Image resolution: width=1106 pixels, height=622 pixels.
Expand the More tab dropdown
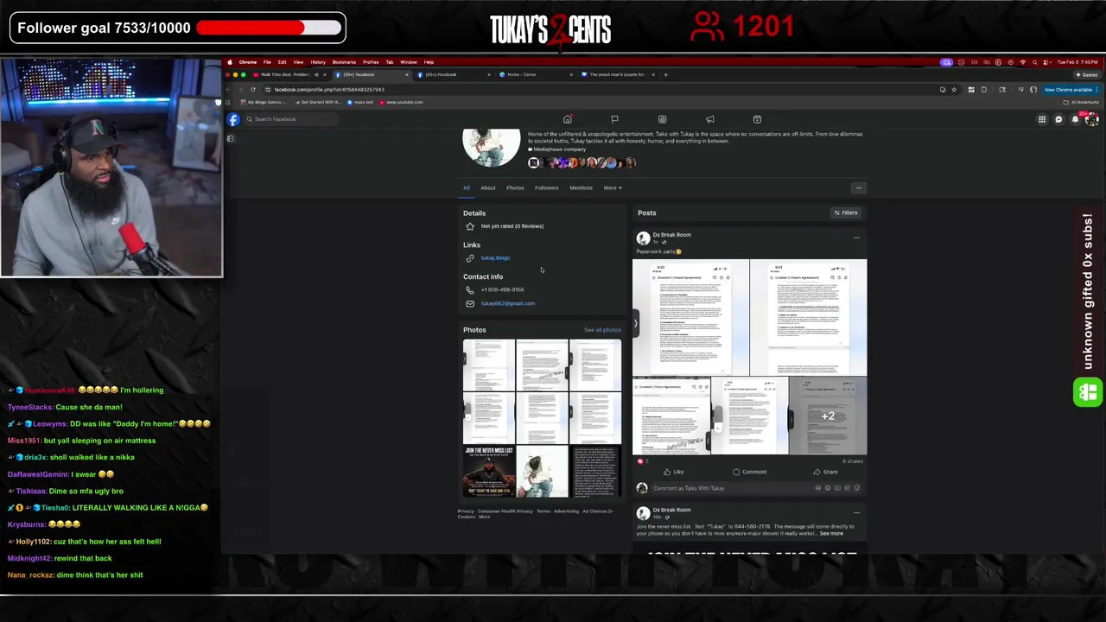(x=613, y=187)
